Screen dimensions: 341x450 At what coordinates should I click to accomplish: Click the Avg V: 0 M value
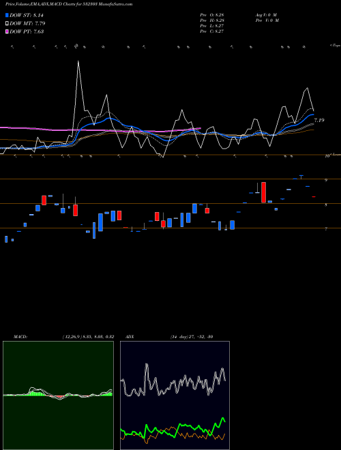click(x=265, y=15)
